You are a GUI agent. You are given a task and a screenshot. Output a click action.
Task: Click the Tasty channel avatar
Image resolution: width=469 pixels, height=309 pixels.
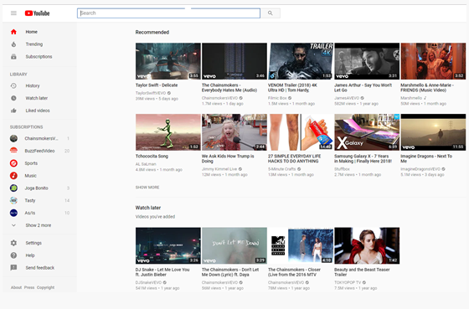(13, 200)
